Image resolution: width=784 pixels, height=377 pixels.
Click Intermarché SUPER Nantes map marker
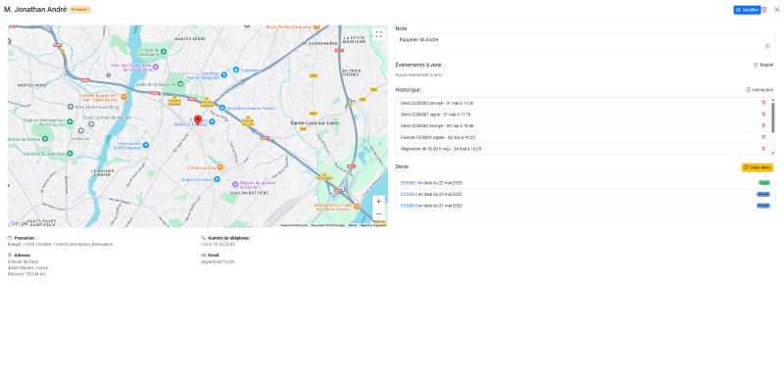[x=146, y=145]
